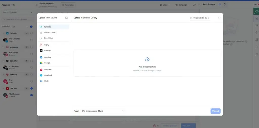Toggle the Pinterest platform checkbox
The height and width of the screenshot is (128, 259).
(x=31, y=75)
